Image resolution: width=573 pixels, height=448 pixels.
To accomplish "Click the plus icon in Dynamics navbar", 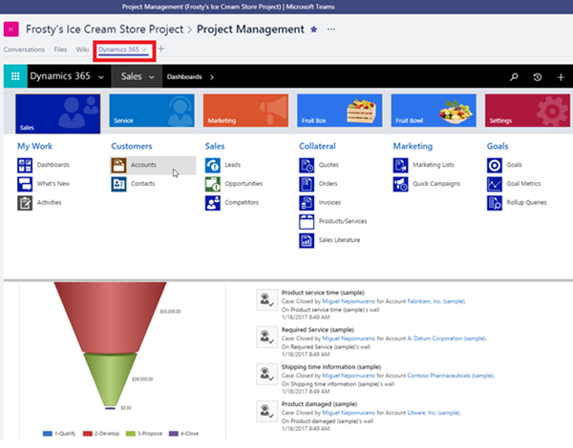I will pyautogui.click(x=561, y=76).
